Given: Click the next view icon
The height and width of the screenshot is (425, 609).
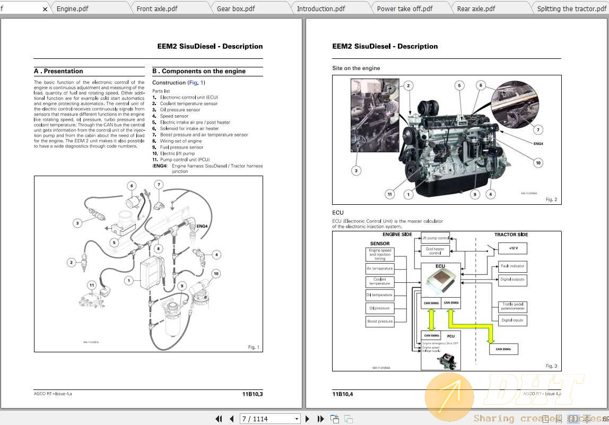Looking at the screenshot, I should 348,419.
